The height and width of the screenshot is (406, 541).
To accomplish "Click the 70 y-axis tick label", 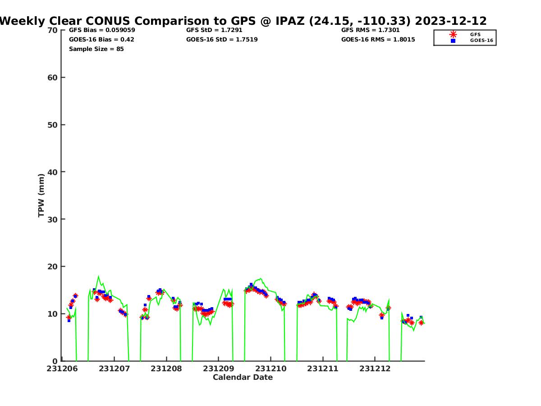I will coord(52,30).
